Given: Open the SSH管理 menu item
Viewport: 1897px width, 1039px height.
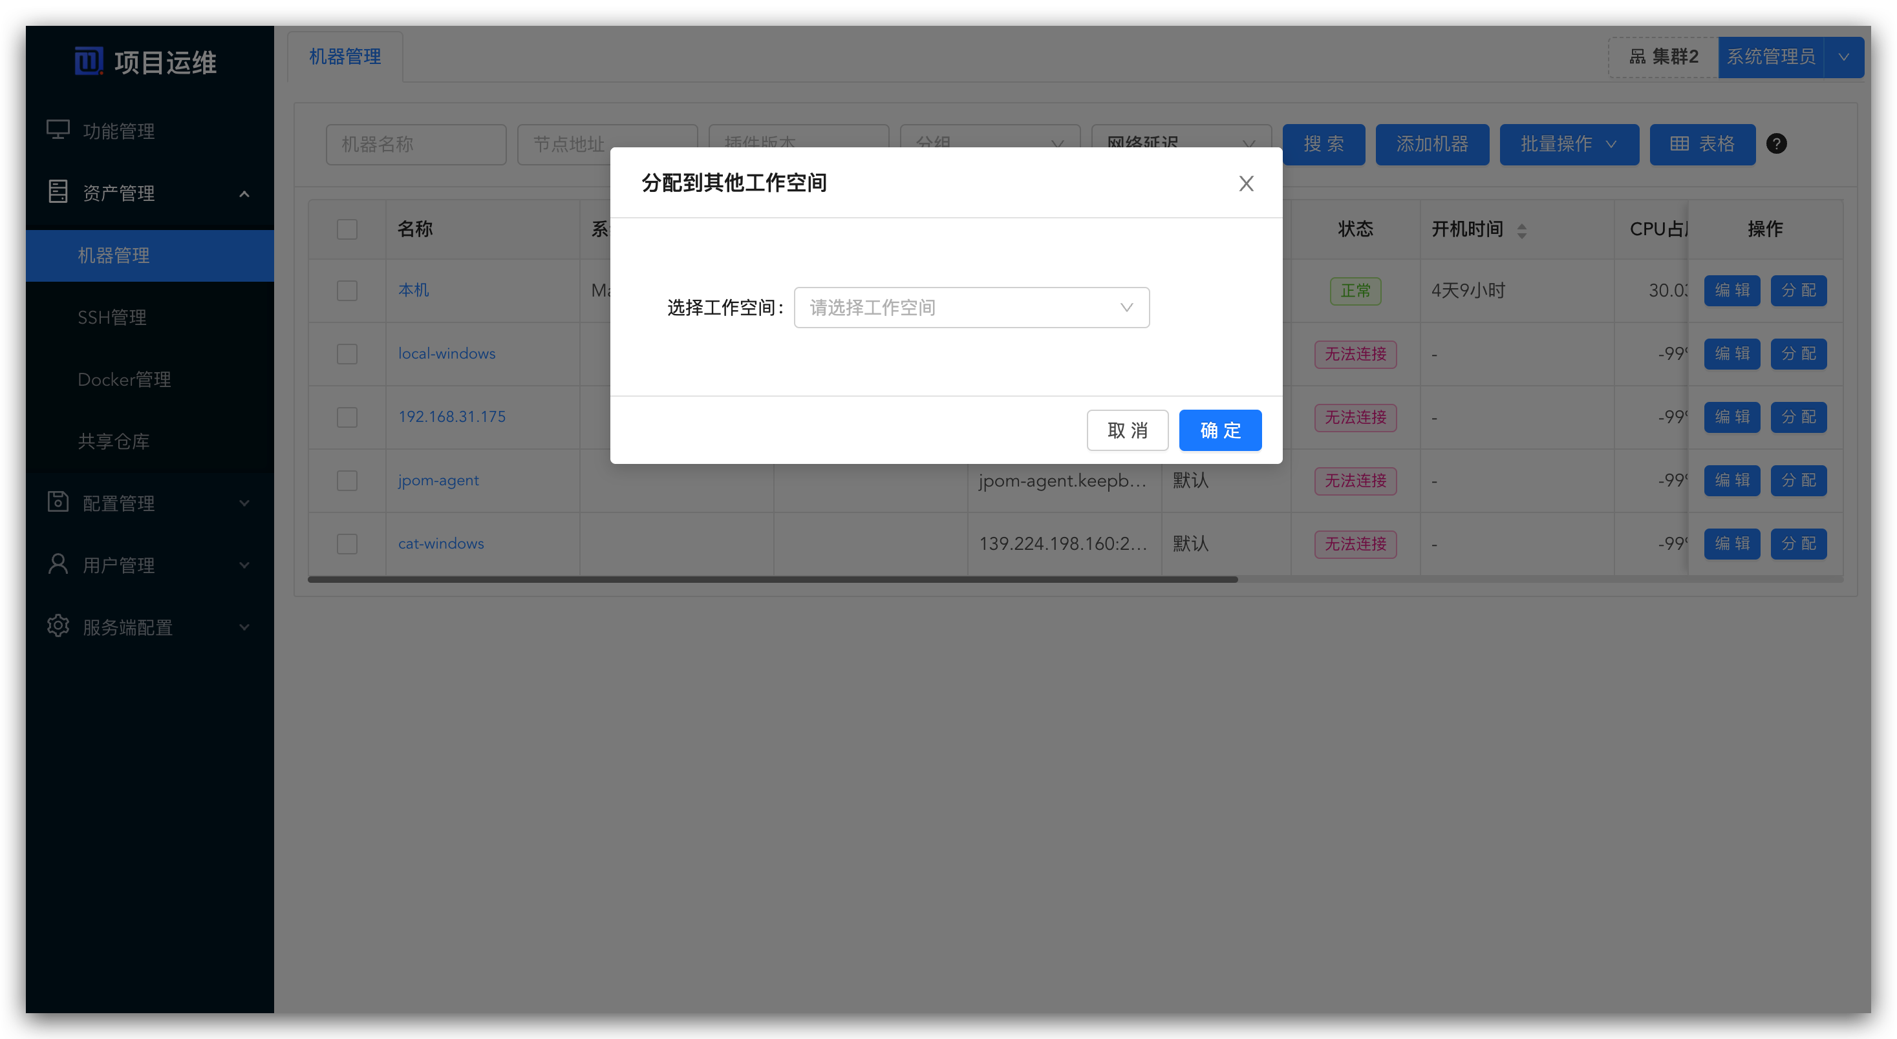Looking at the screenshot, I should pyautogui.click(x=112, y=317).
